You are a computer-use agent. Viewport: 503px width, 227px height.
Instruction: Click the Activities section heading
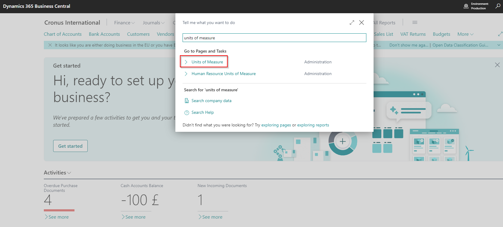tap(55, 173)
